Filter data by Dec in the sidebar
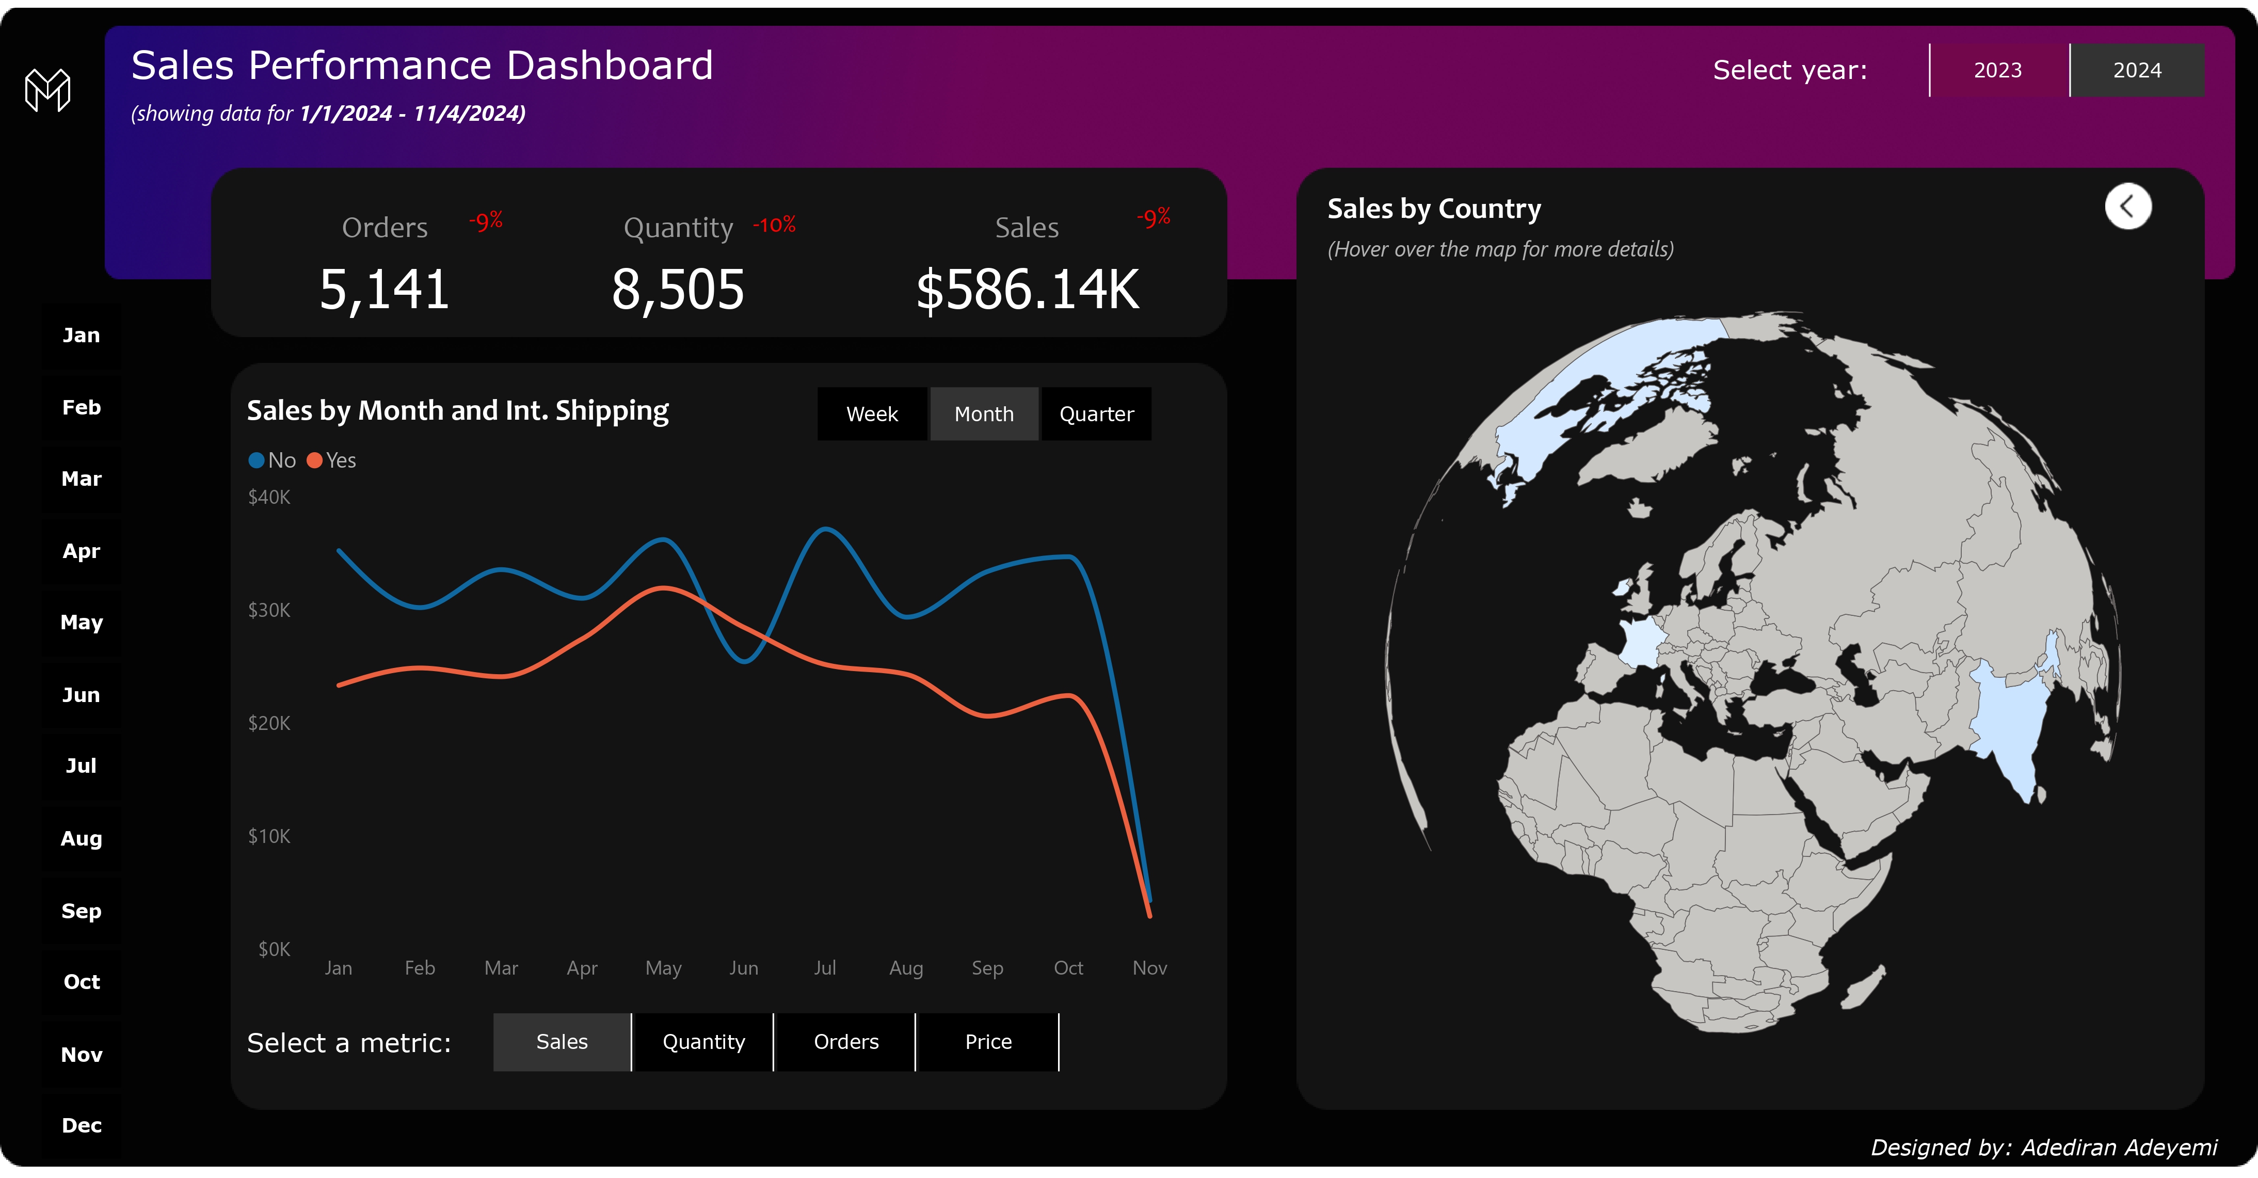 point(81,1125)
